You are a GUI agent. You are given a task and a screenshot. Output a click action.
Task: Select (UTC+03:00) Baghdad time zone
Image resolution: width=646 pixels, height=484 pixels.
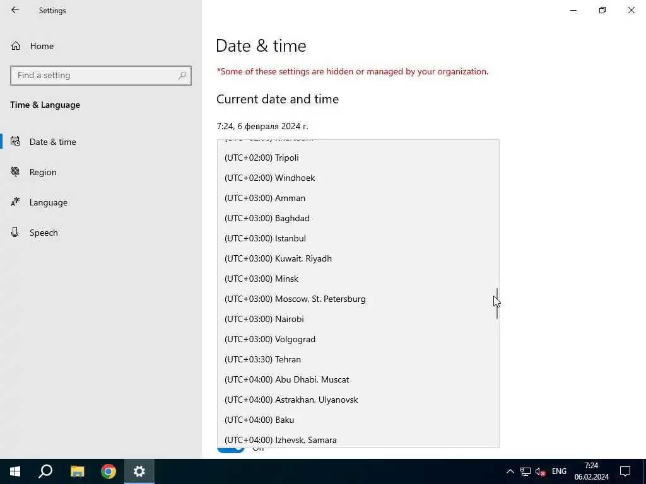coord(358,218)
